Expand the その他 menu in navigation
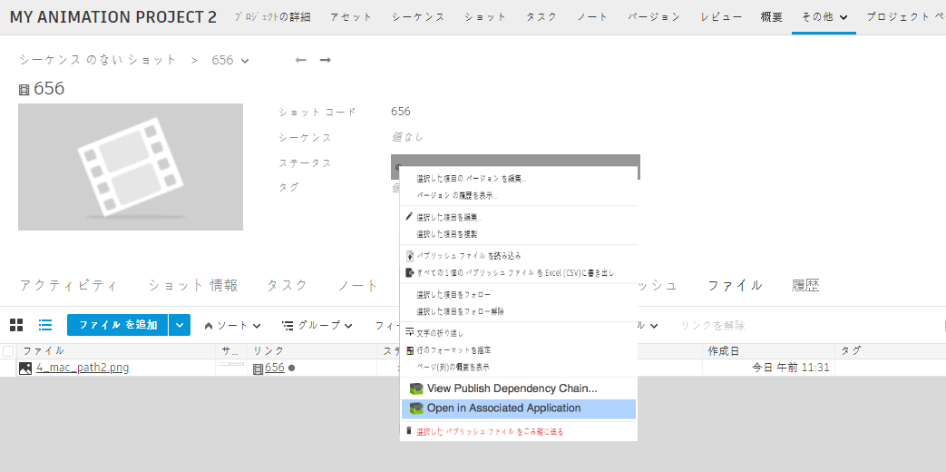The height and width of the screenshot is (472, 946). point(824,17)
